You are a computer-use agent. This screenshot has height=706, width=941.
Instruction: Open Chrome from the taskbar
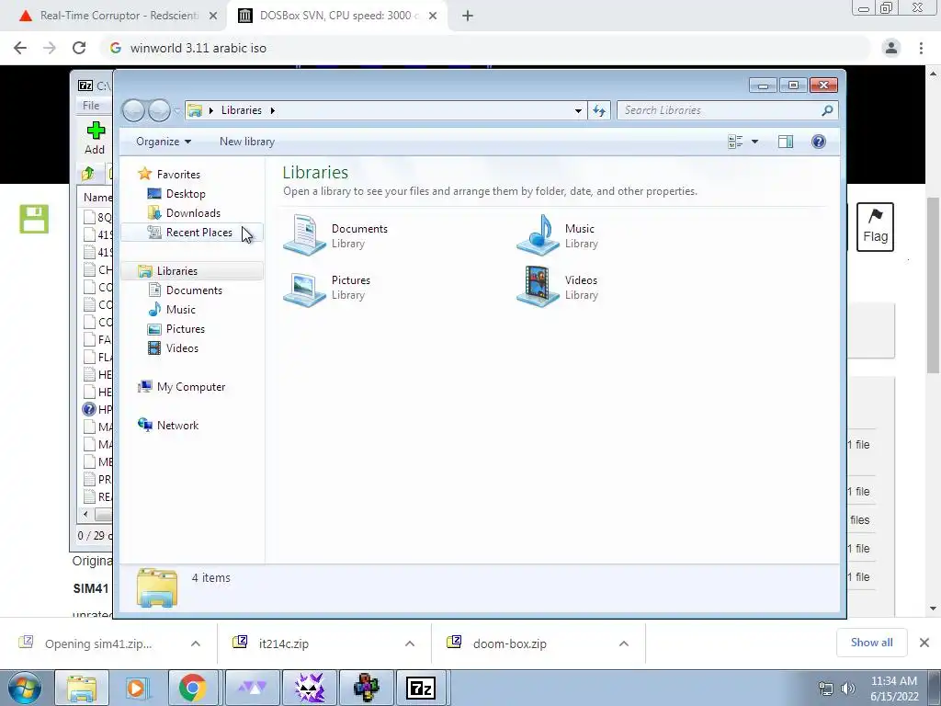tap(192, 688)
